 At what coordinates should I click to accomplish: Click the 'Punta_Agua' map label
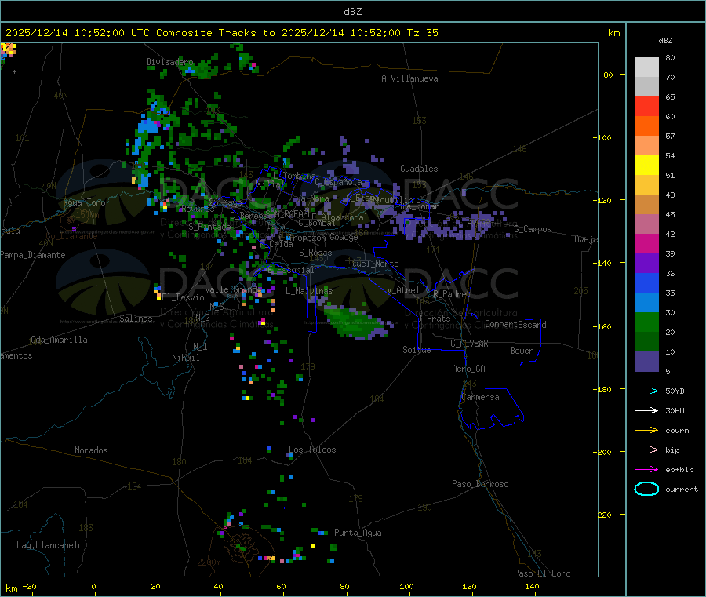[358, 533]
